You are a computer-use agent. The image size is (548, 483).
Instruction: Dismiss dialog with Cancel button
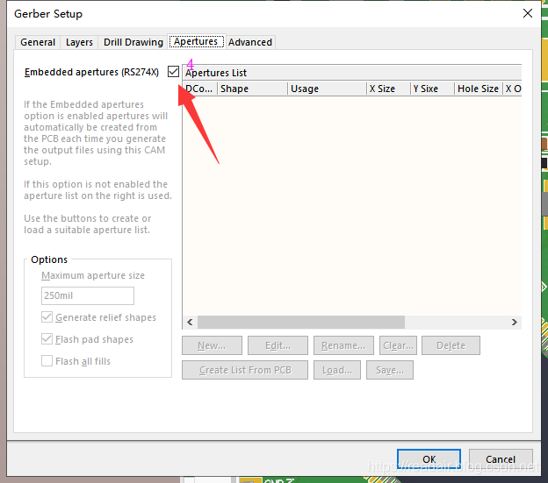(x=501, y=459)
